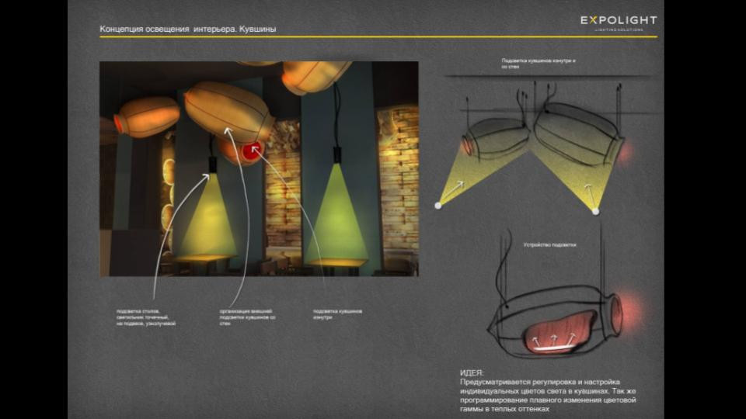The height and width of the screenshot is (419, 746).
Task: Click the 'организация внешней подсветки' caption
Action: (248, 317)
